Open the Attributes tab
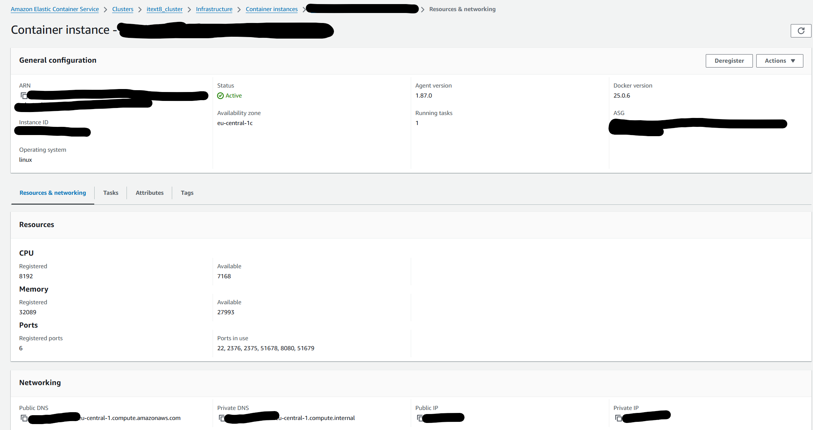Screen dimensions: 813x430 (x=150, y=193)
